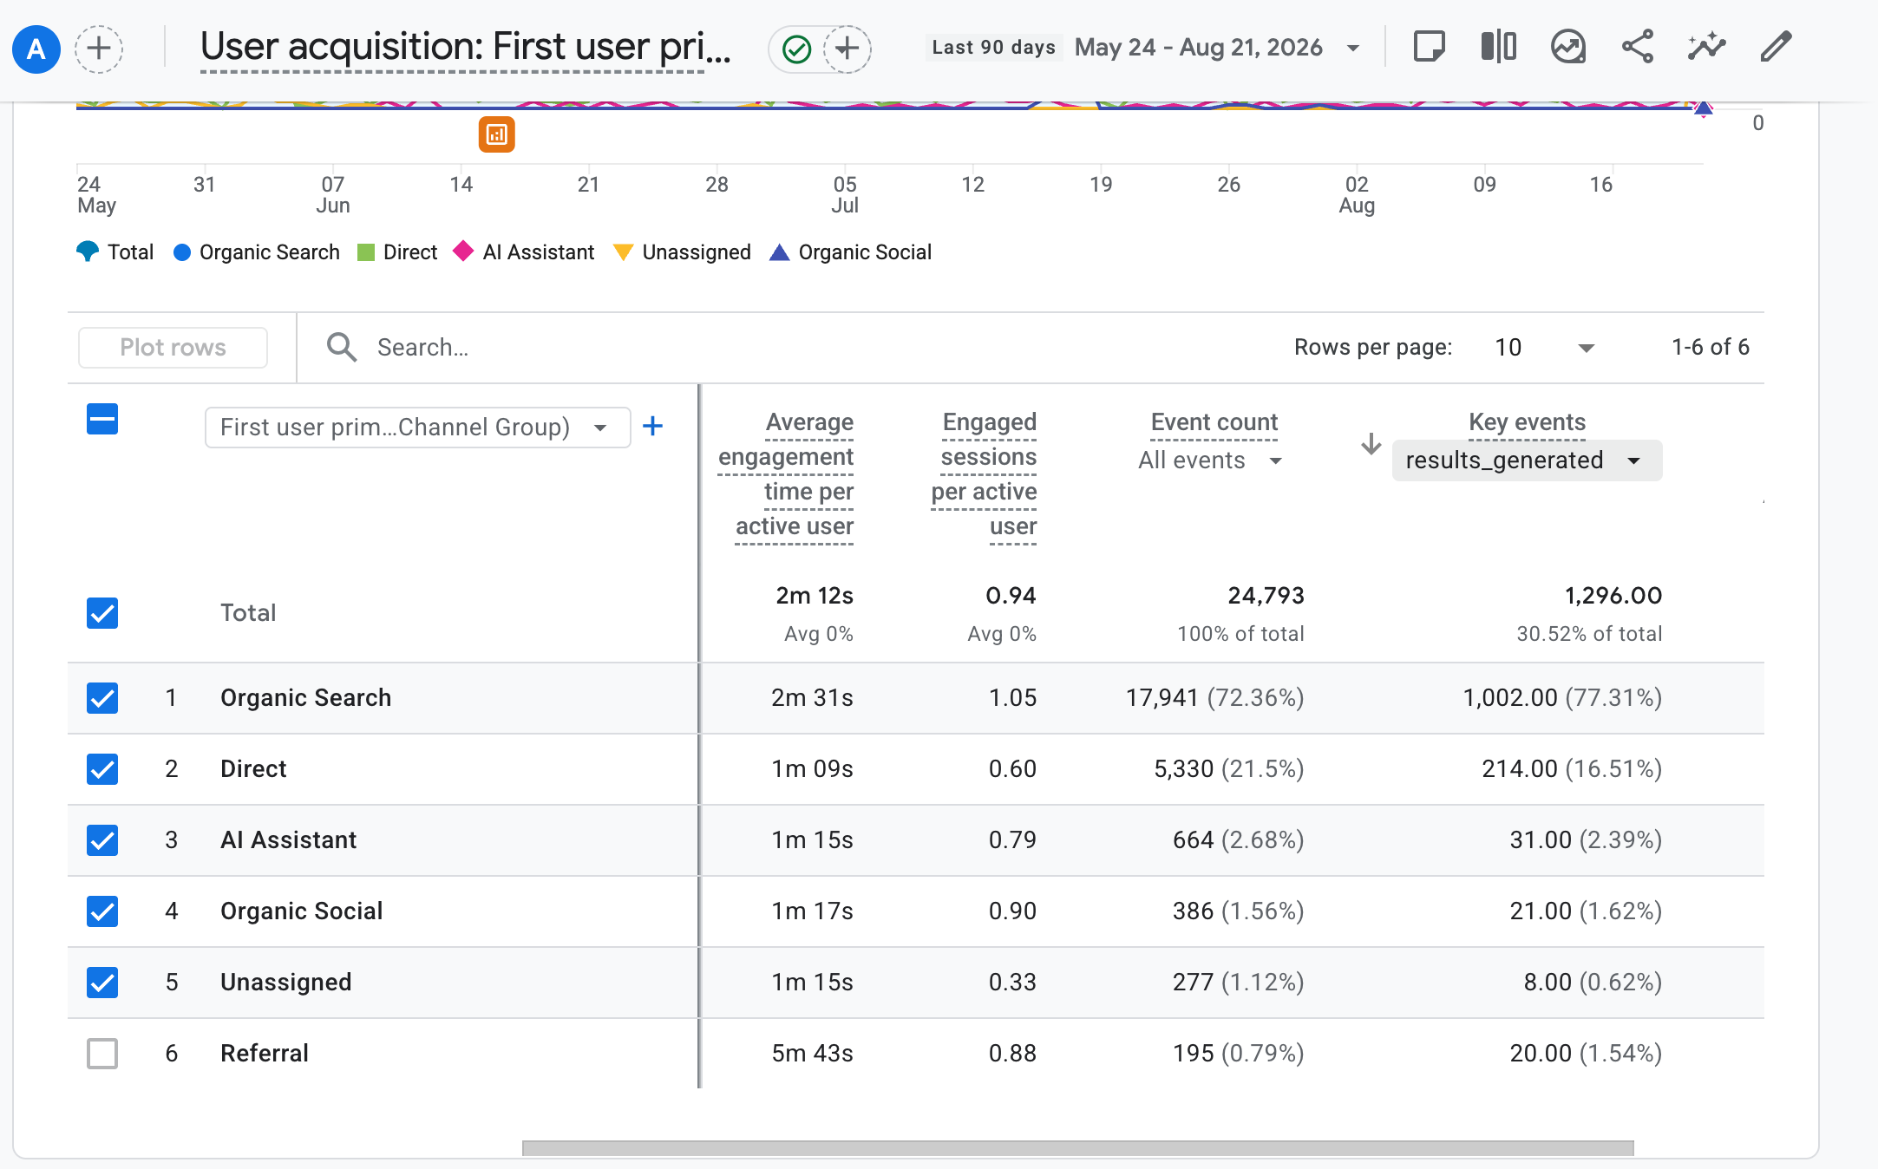Click the Organic Social legend triangle
The image size is (1878, 1169).
point(779,252)
